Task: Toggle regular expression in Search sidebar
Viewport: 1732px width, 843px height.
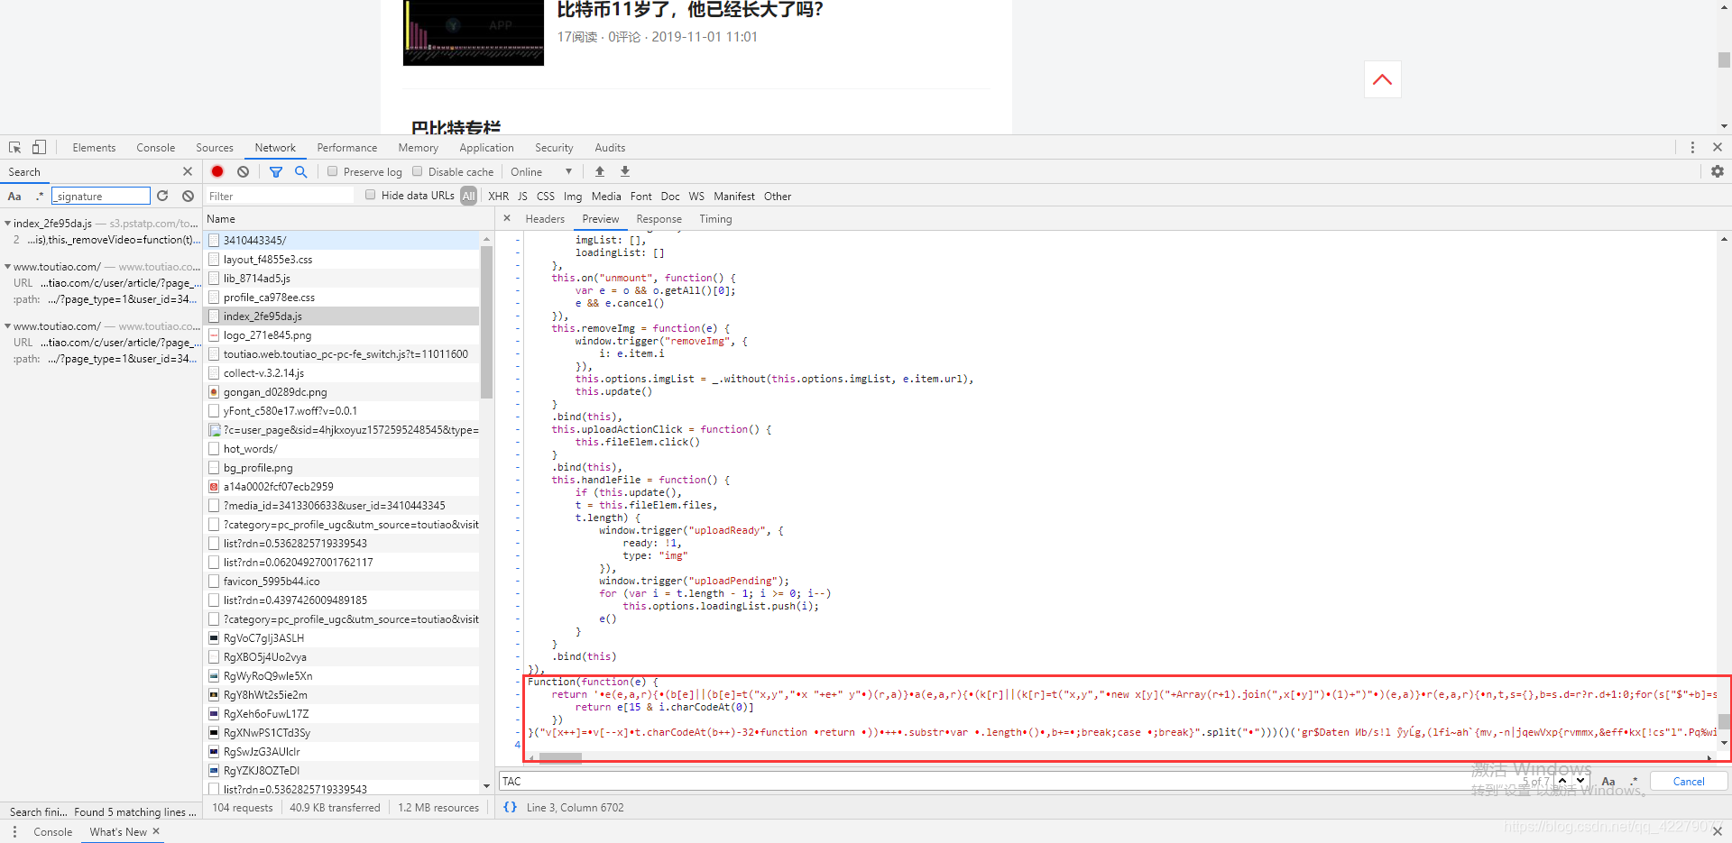Action: coord(39,196)
